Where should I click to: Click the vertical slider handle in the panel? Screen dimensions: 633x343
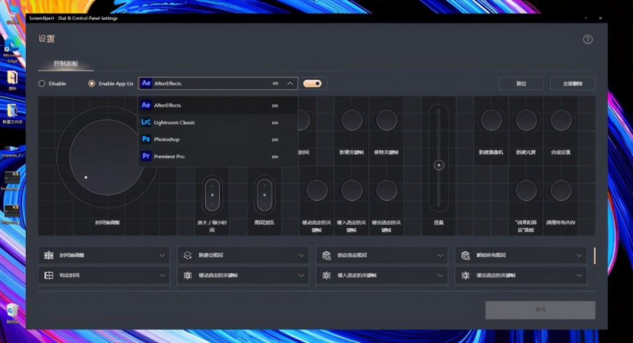439,165
